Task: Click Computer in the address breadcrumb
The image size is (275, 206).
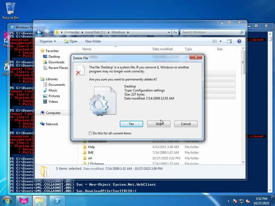Action: pos(72,32)
